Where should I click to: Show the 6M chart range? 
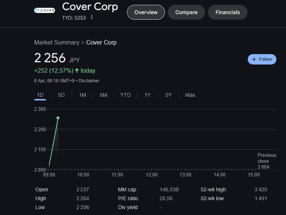click(x=104, y=95)
